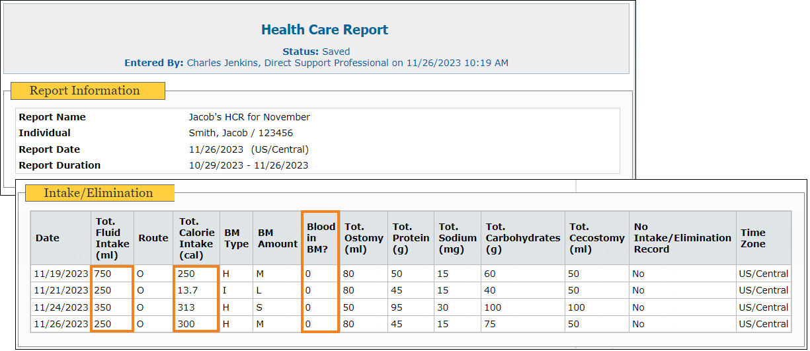This screenshot has height=351, width=810.
Task: Click the Individual label
Action: point(44,133)
